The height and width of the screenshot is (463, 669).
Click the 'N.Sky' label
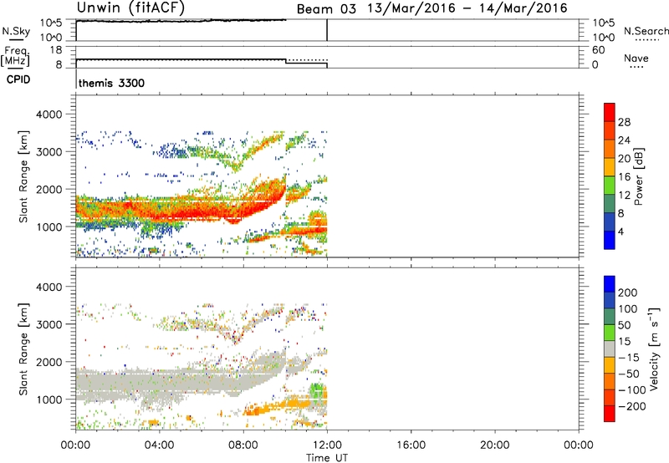pyautogui.click(x=16, y=31)
